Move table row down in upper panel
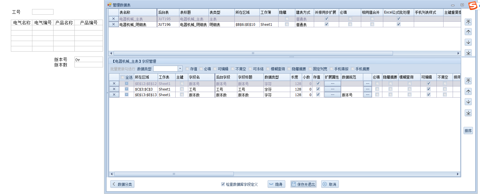Image resolution: width=480 pixels, height=194 pixels. pos(468,42)
